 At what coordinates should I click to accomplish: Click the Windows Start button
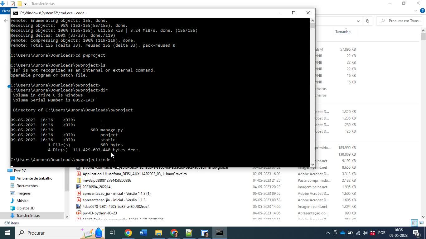pos(7,233)
